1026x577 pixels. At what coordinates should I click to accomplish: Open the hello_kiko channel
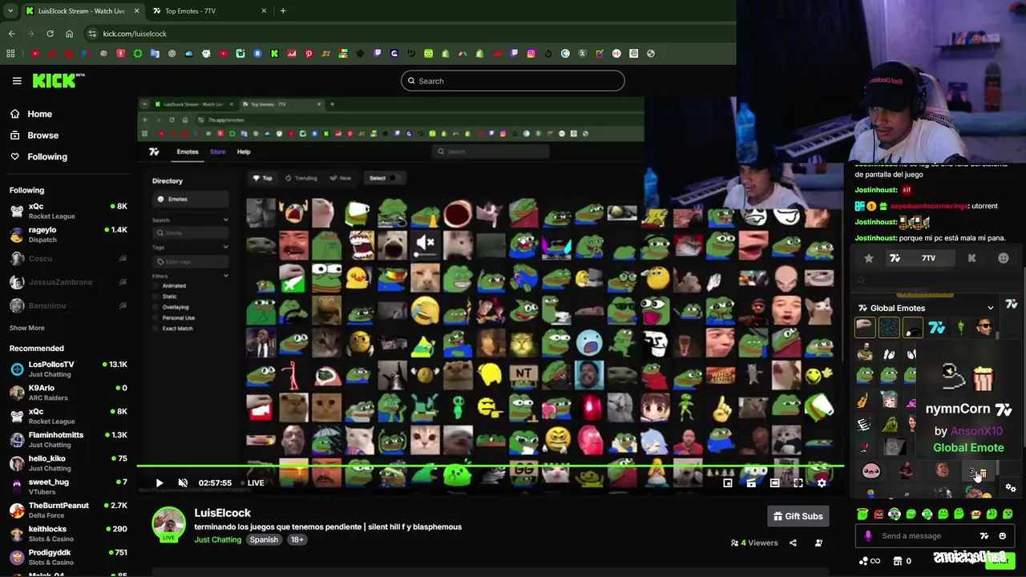pos(68,463)
